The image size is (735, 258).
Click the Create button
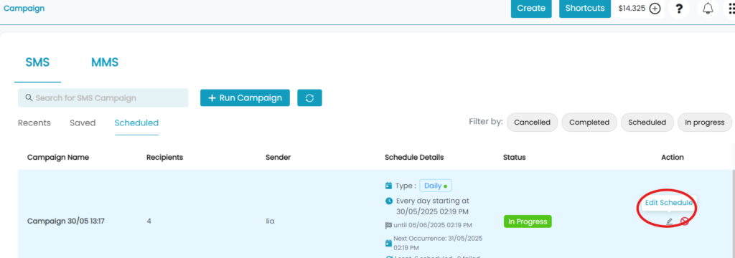coord(531,9)
